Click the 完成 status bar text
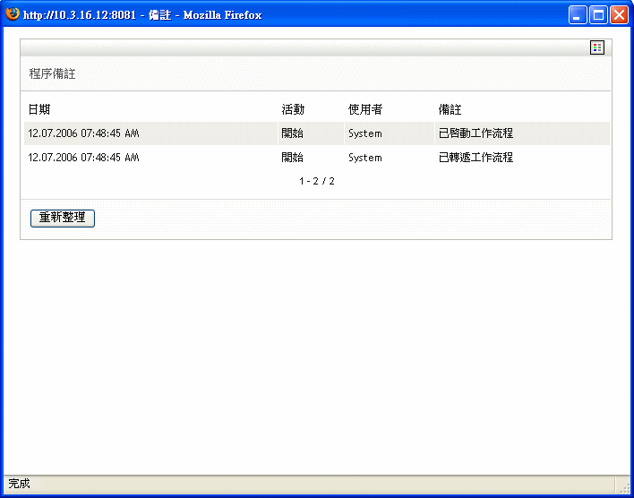 pyautogui.click(x=19, y=483)
